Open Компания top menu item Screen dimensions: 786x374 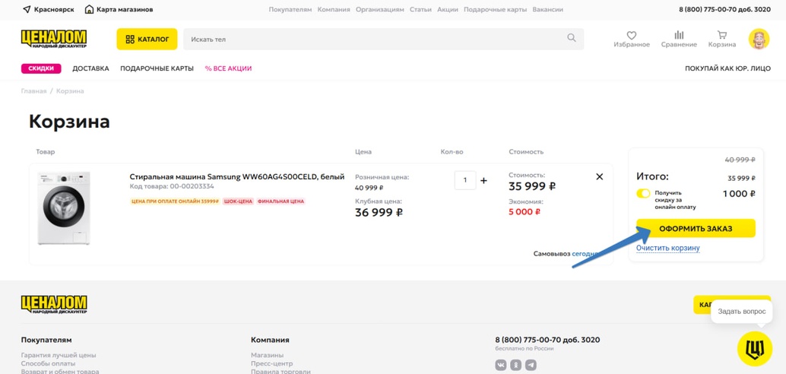point(334,10)
